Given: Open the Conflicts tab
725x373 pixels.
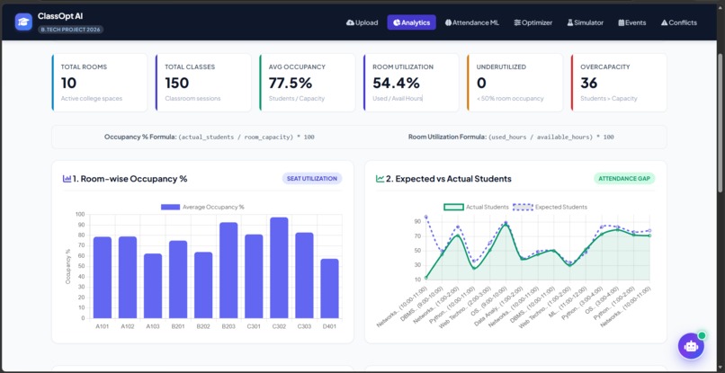Looking at the screenshot, I should pyautogui.click(x=679, y=22).
